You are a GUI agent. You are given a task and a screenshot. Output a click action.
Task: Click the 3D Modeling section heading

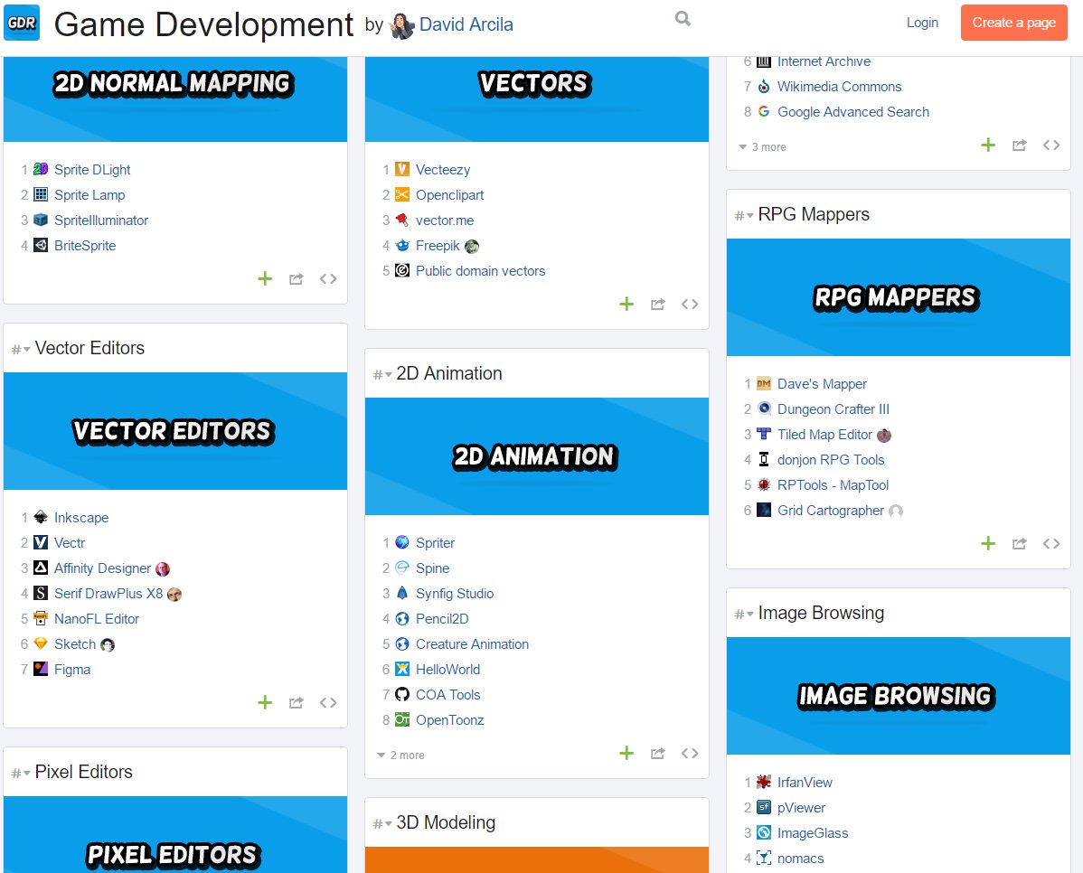pyautogui.click(x=446, y=822)
